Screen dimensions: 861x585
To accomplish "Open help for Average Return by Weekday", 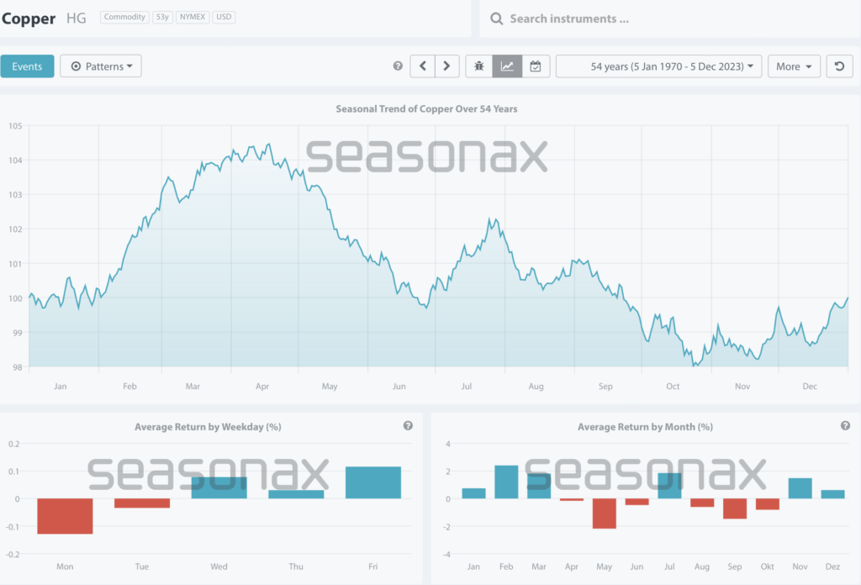I will coord(408,426).
